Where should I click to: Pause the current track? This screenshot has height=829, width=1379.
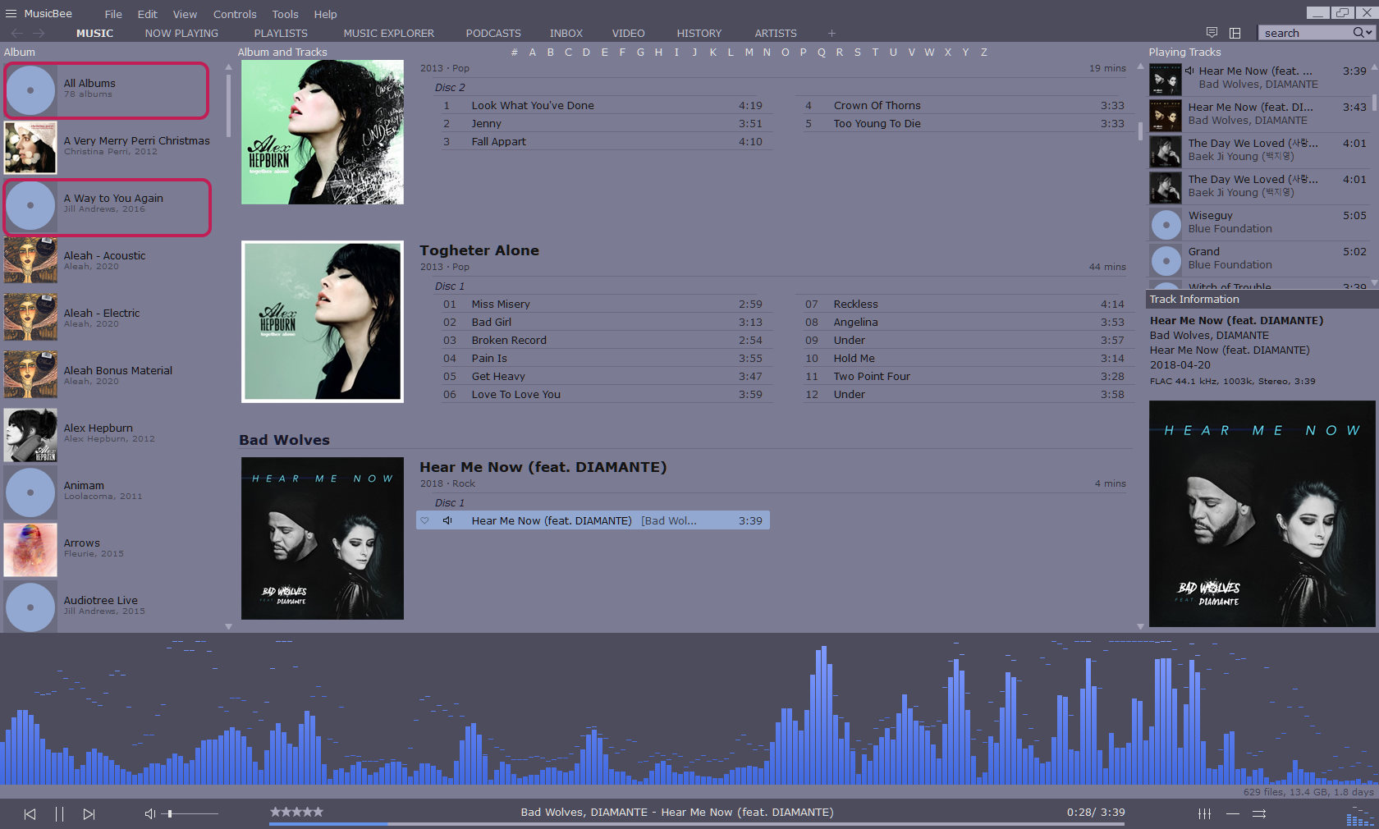[59, 813]
